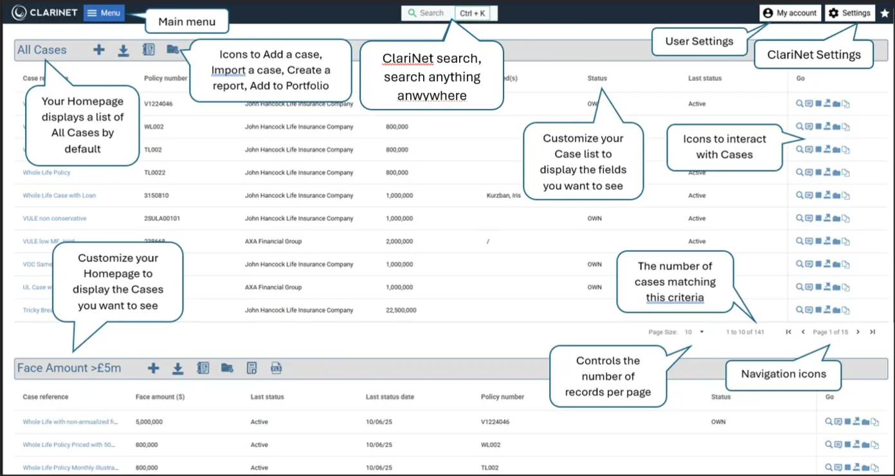Click Create report icon in All Cases header

[x=149, y=49]
